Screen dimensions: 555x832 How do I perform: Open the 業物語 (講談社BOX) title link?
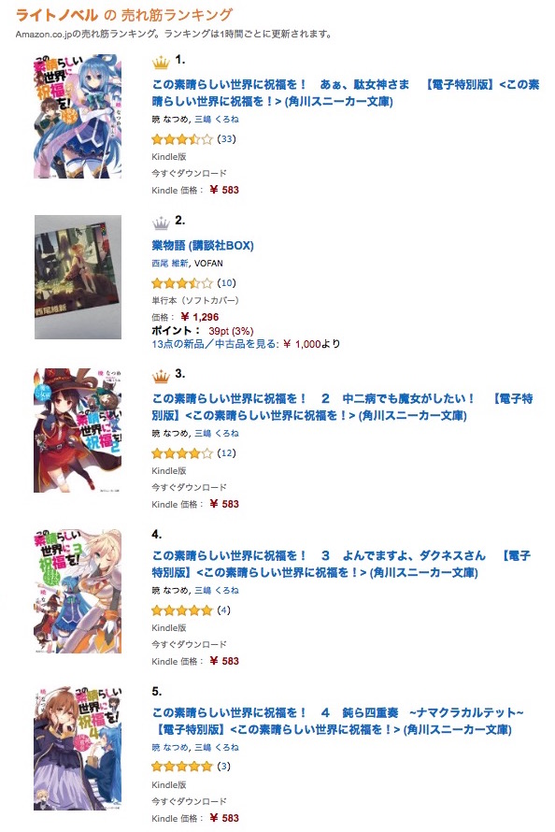(x=203, y=246)
